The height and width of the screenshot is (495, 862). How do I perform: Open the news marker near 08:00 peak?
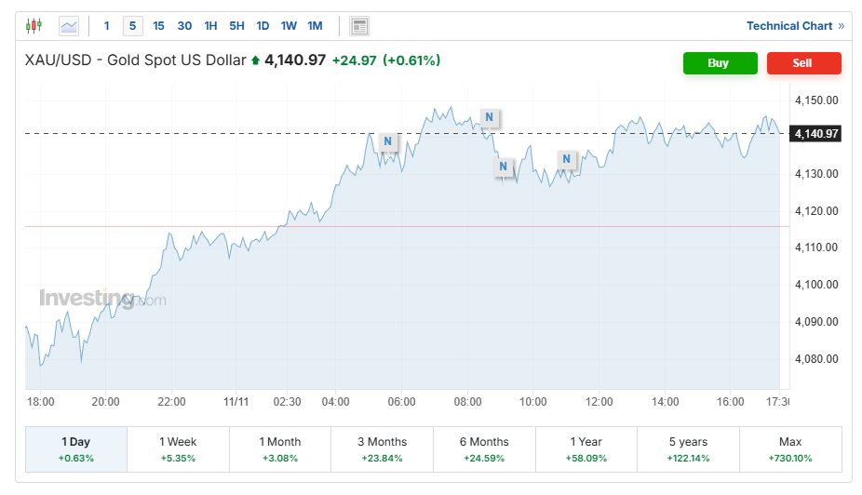click(490, 117)
